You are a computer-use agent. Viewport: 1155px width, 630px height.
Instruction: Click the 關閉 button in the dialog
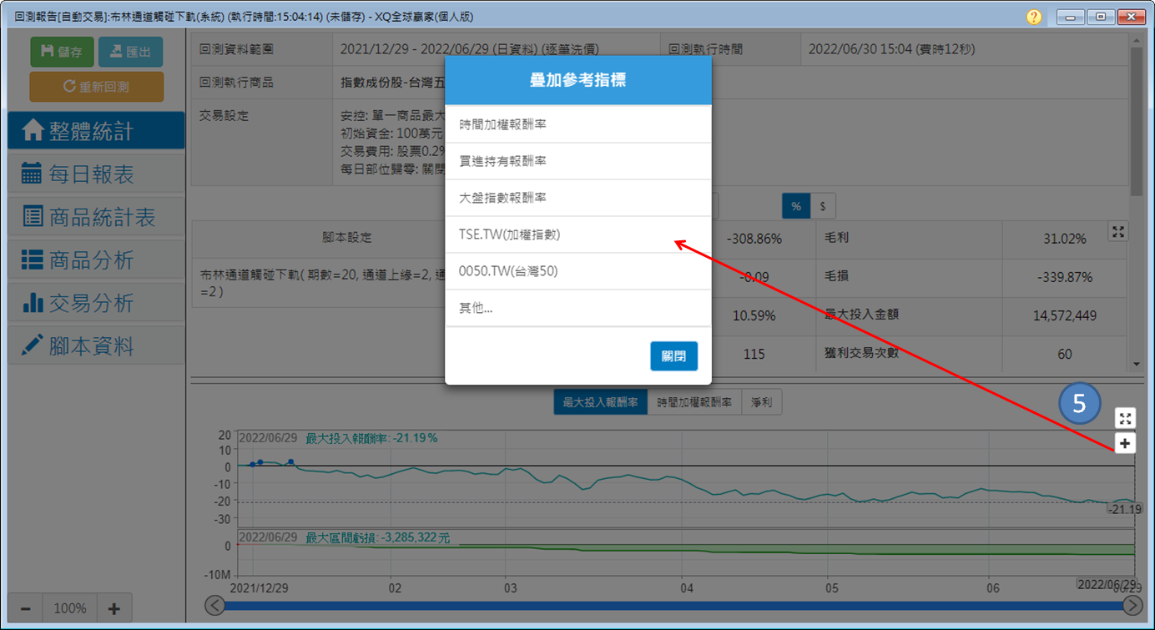coord(673,355)
